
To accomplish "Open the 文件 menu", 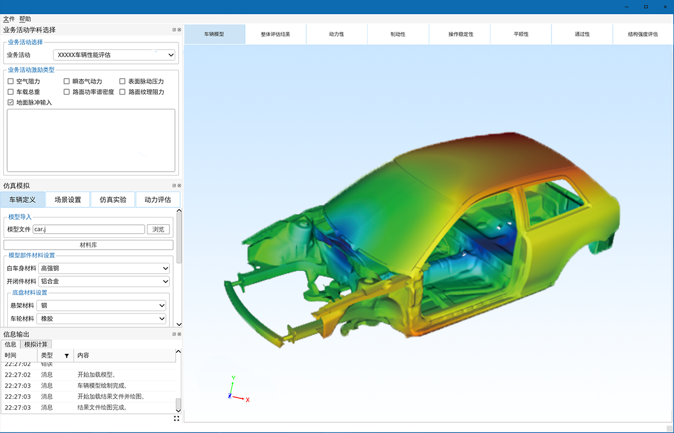I will (9, 19).
